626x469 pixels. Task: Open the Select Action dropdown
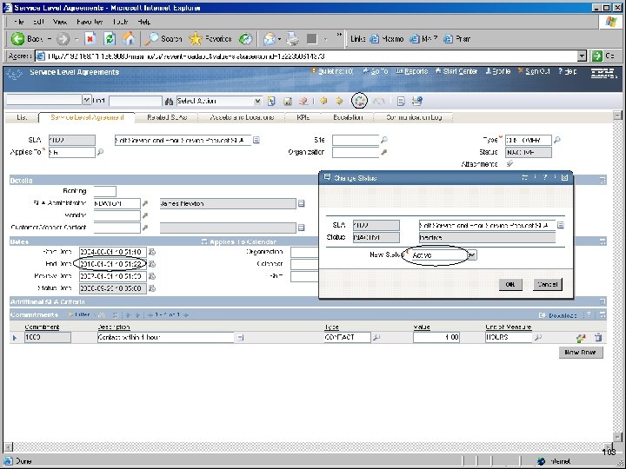pyautogui.click(x=258, y=102)
